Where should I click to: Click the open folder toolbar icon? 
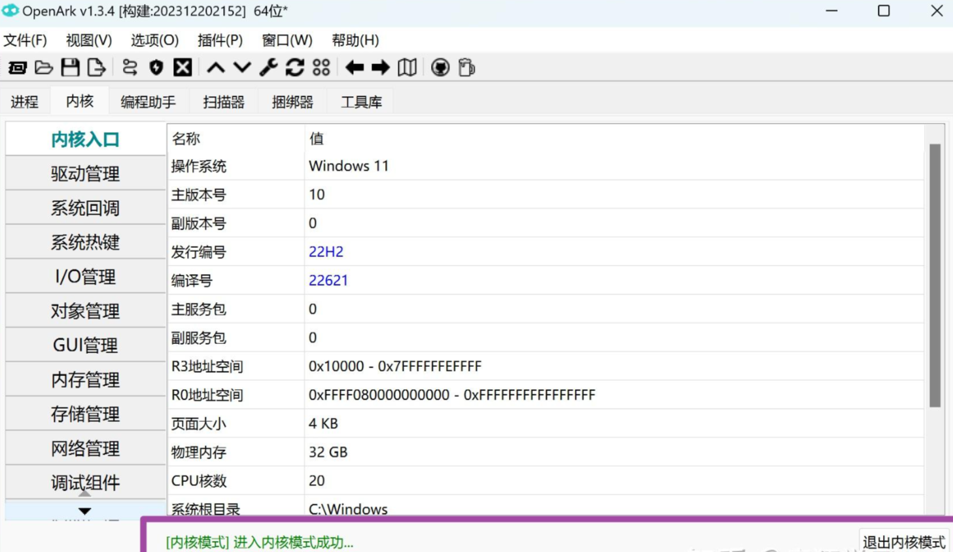[x=44, y=67]
